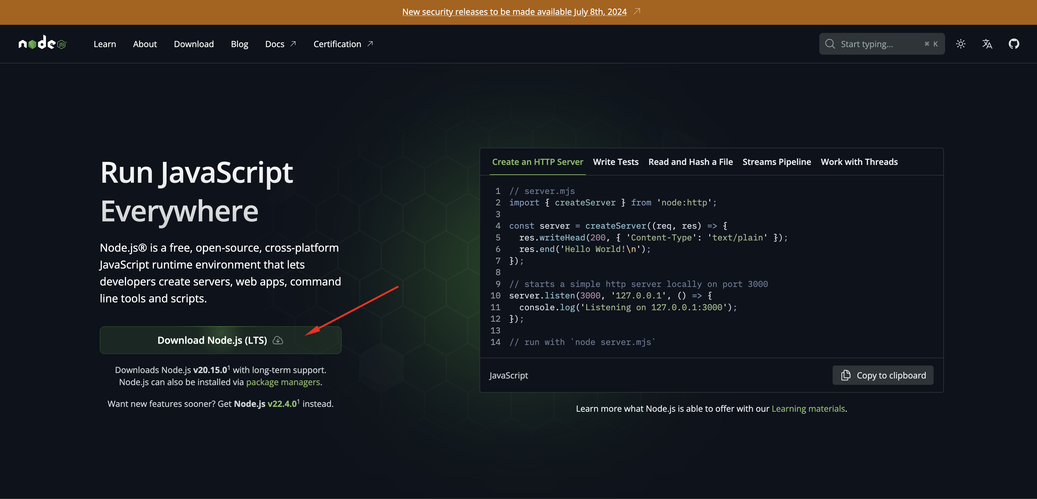This screenshot has width=1037, height=499.
Task: Go to the Download page
Action: point(193,44)
